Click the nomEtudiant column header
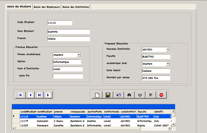This screenshot has width=207, height=133. (x=45, y=112)
